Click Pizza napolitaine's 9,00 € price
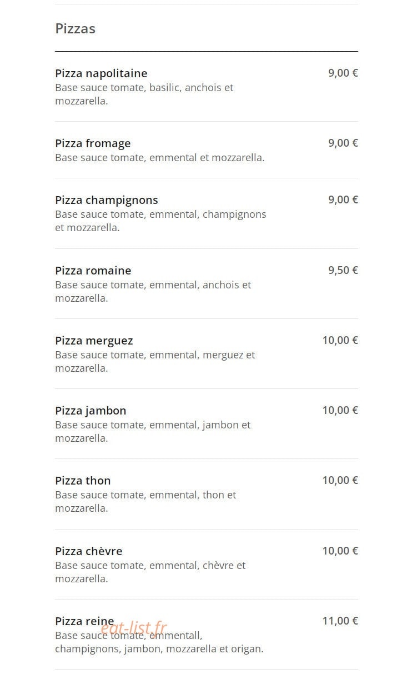This screenshot has height=674, width=417. point(343,73)
